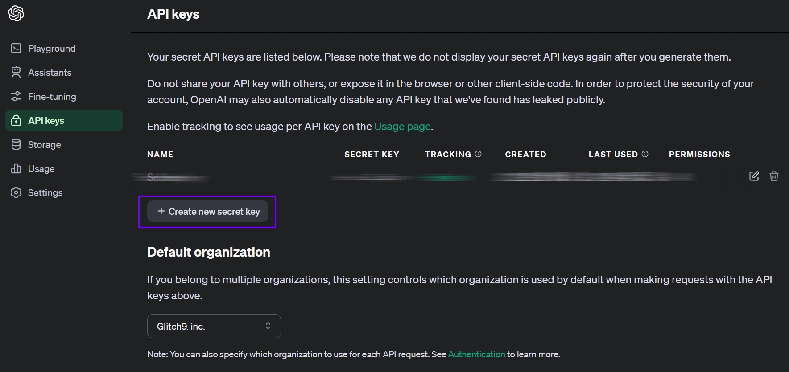Edit the listed secret key
Viewport: 789px width, 372px height.
(754, 176)
